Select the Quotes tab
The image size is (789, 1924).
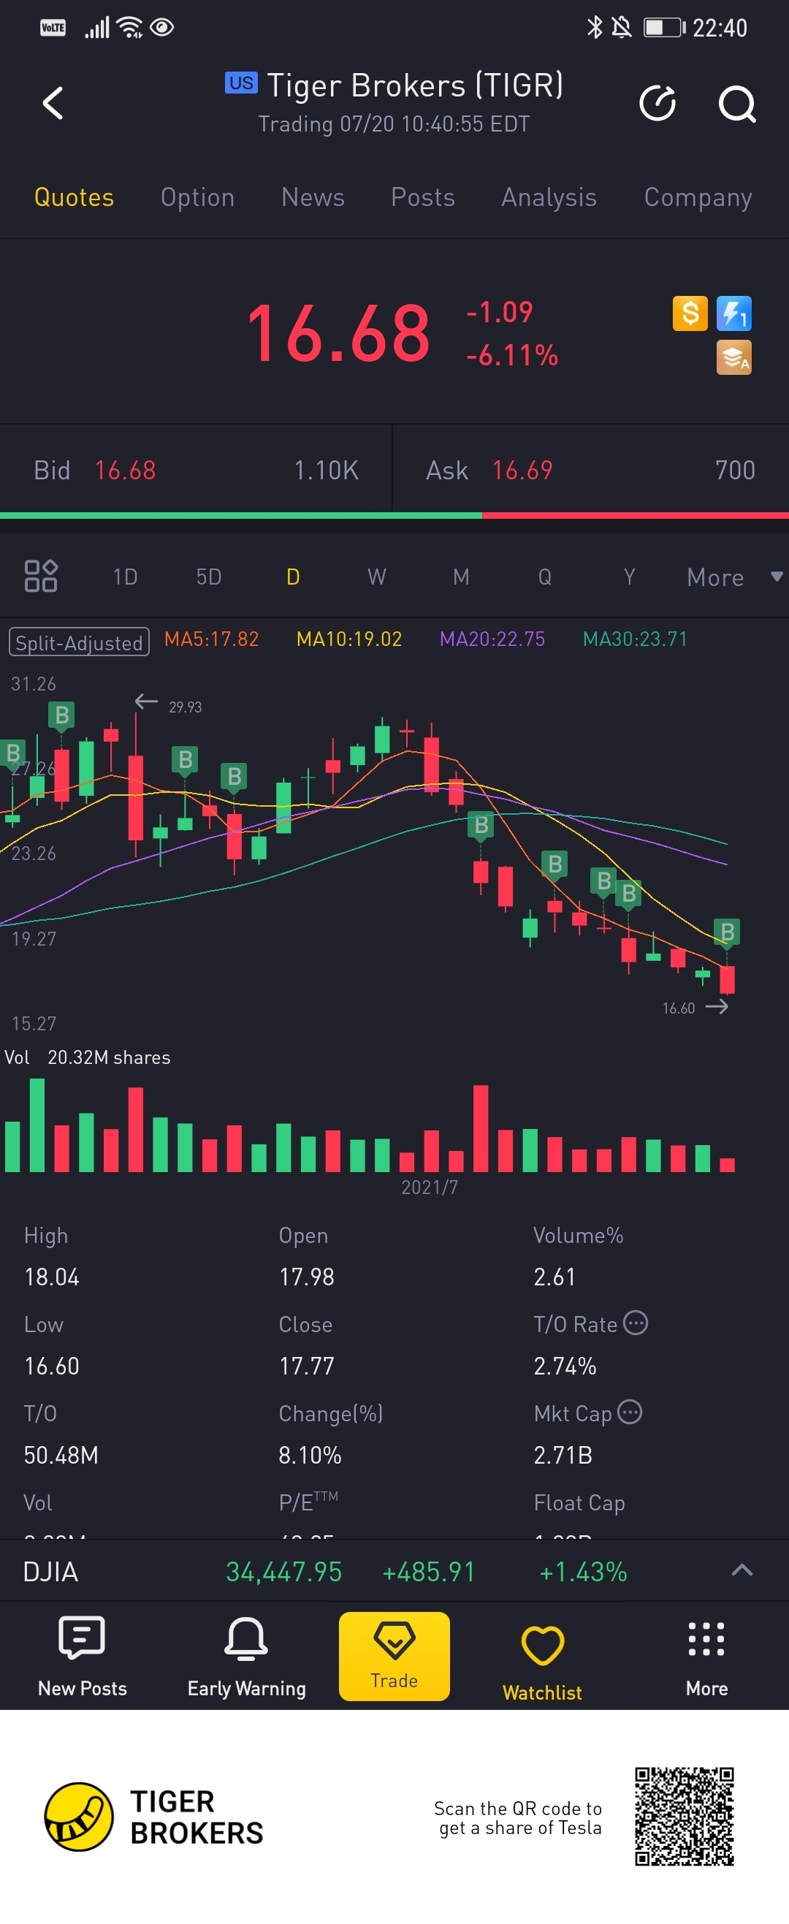pos(74,197)
